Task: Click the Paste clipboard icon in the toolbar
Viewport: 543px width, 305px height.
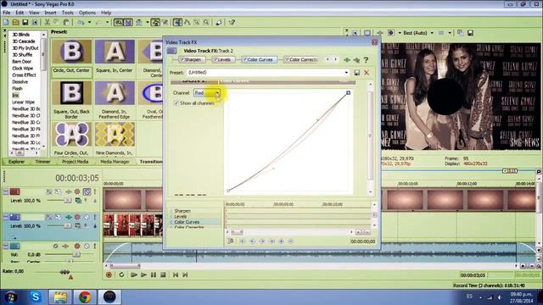Action: 66,23
